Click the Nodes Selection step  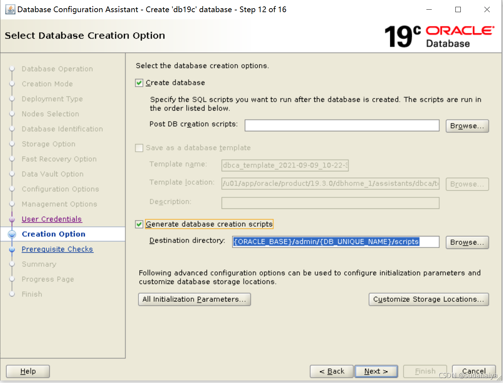point(50,114)
